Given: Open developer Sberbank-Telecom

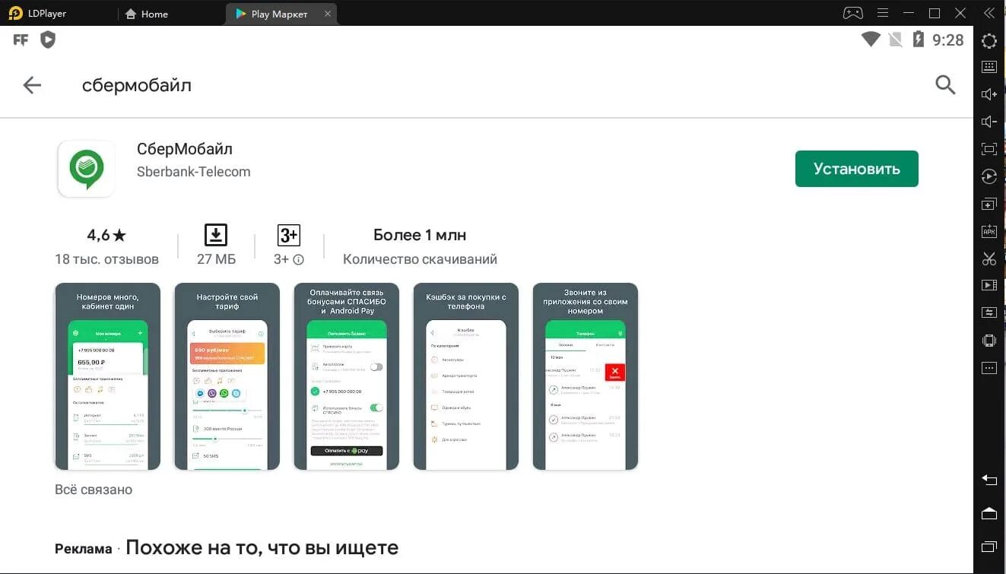Looking at the screenshot, I should (x=193, y=172).
